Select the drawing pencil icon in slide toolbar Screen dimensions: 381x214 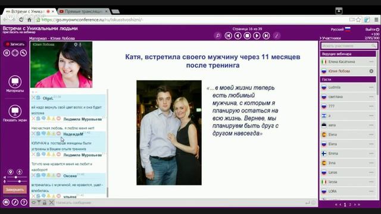pos(276,36)
